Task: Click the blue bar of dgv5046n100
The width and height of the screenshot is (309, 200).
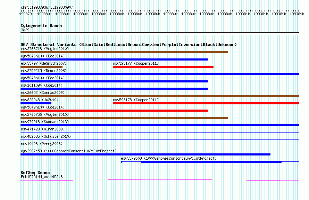Action: click(x=114, y=59)
